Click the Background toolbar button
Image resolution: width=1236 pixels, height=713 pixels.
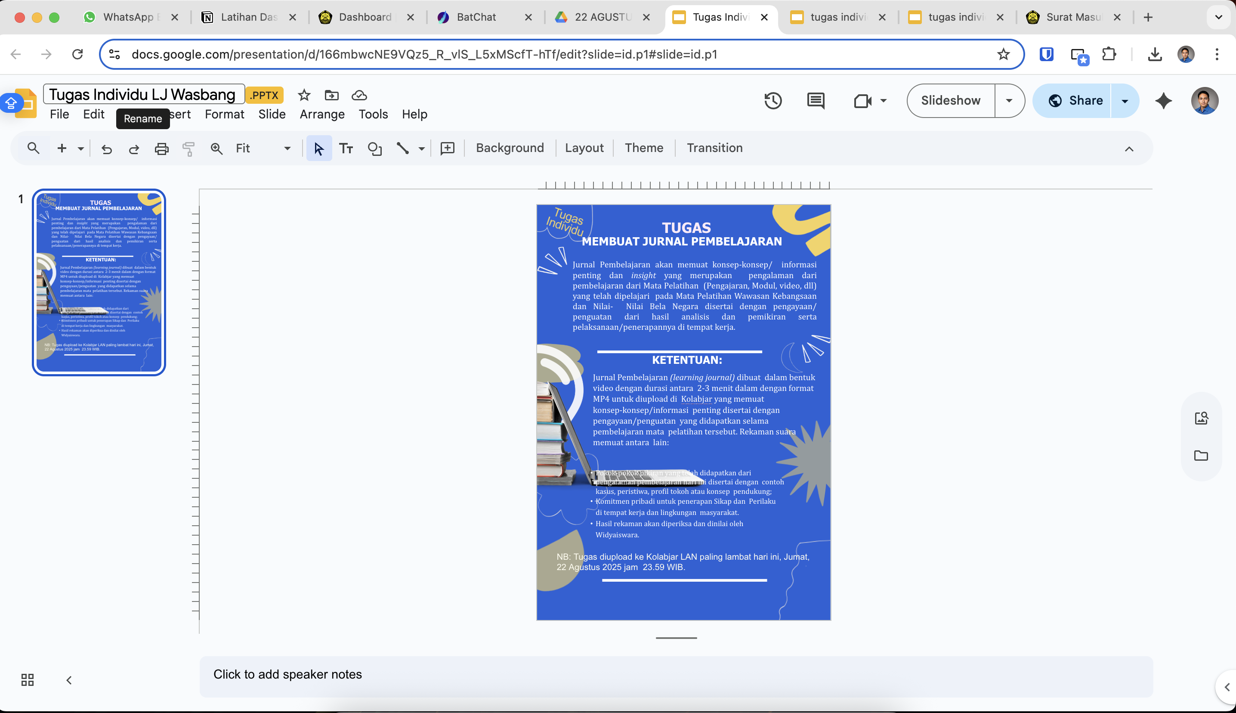(510, 148)
